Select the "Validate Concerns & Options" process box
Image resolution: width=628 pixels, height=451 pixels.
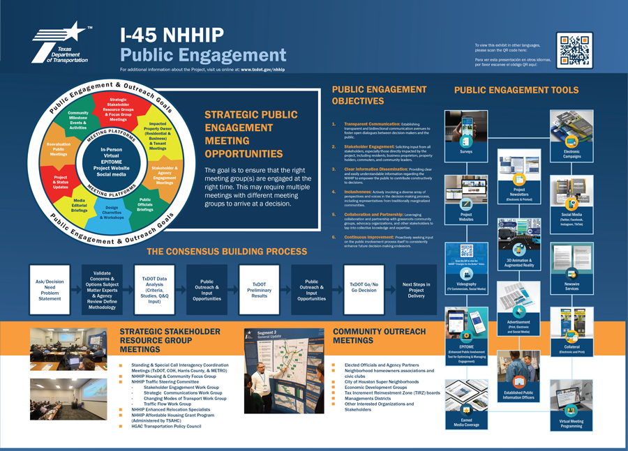pos(102,290)
